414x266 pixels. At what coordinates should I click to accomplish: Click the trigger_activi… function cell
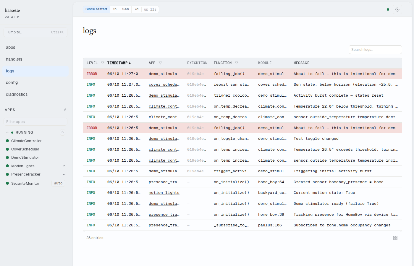coord(232,171)
